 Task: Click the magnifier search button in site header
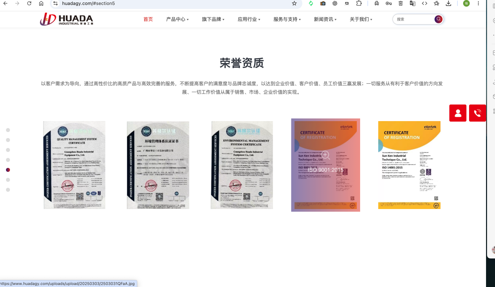click(439, 19)
